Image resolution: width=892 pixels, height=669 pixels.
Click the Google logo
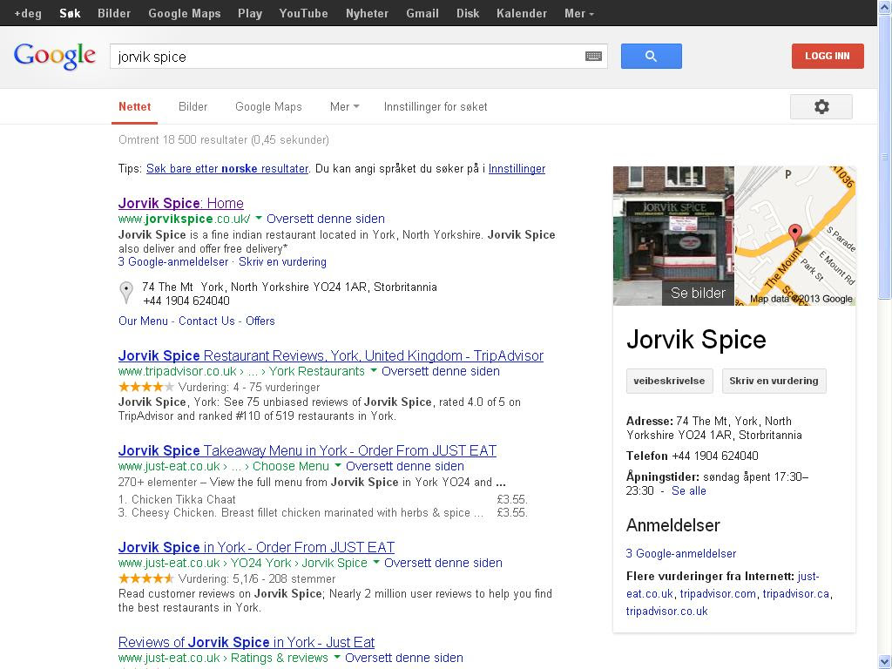pyautogui.click(x=55, y=56)
